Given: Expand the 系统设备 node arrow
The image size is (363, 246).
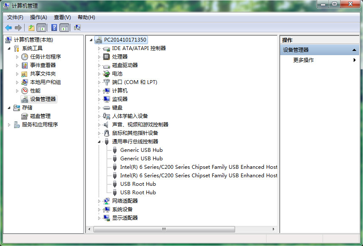Looking at the screenshot, I should pos(99,210).
